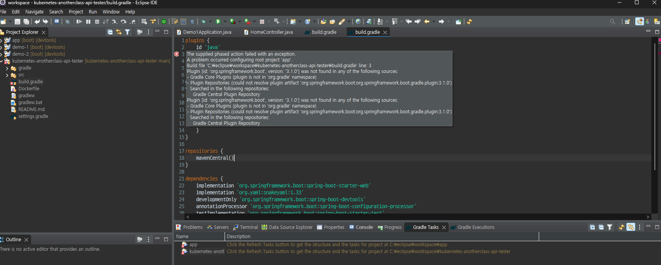
Task: Click the toolbar search magnifier icon
Action: 613,22
